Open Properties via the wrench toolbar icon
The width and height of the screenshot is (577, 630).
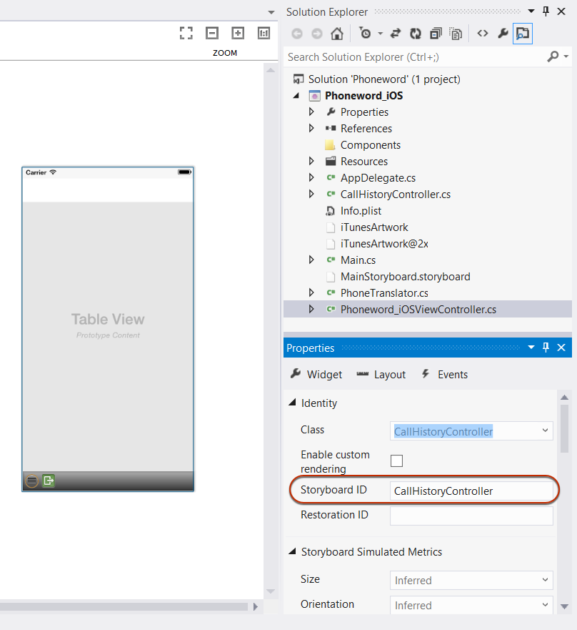click(x=503, y=34)
